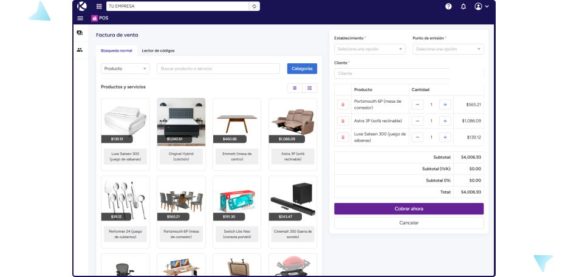Click the Cancelar button

click(x=409, y=223)
